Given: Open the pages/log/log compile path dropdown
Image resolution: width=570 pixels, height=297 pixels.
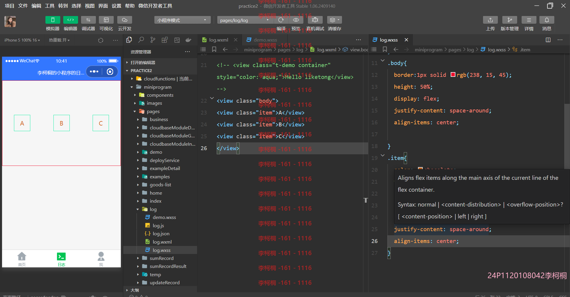Looking at the screenshot, I should click(x=245, y=20).
